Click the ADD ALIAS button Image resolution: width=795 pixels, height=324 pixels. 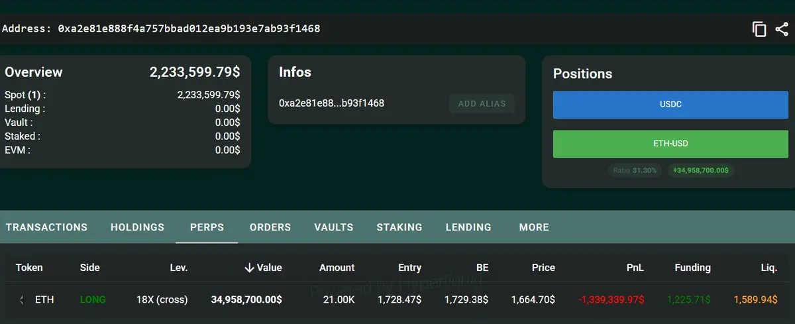point(482,103)
